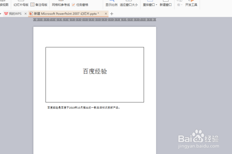Image resolution: width=232 pixels, height=154 pixels.
Task: Open 网格和参考线 grid and guides settings
Action: click(61, 5)
